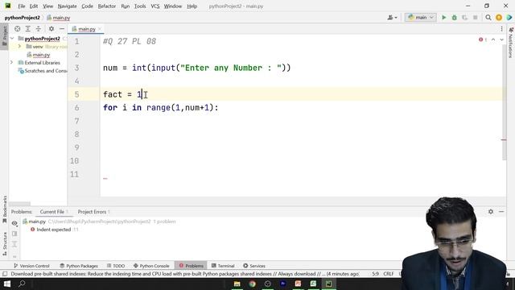Open the user account icon

point(392,18)
